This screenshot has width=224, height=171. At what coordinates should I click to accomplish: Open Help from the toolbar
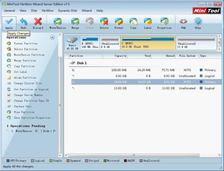click(x=198, y=24)
